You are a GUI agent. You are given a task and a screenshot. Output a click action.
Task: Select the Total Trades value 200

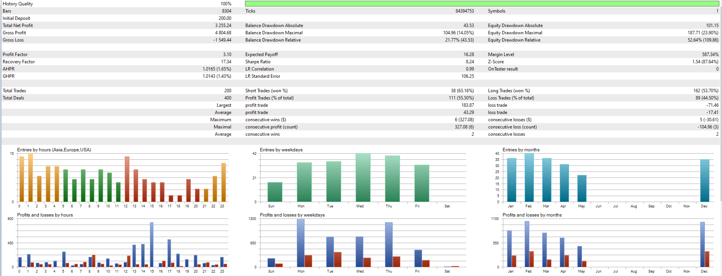[x=228, y=91]
